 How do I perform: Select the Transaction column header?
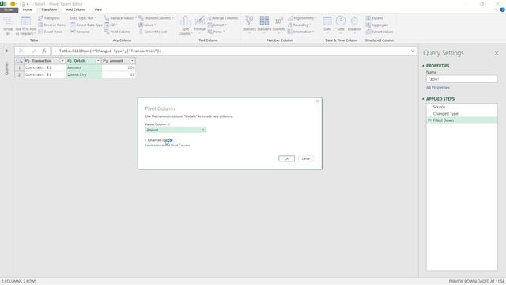(x=42, y=61)
